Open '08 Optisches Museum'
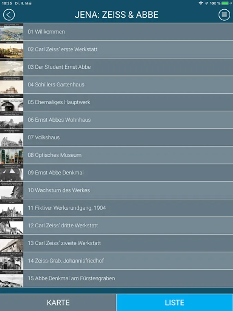233x311 pixels. [x=117, y=155]
